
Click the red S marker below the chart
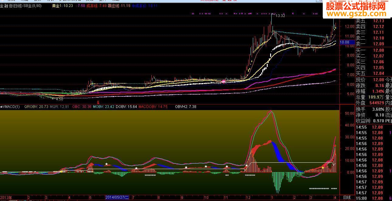click(x=98, y=102)
